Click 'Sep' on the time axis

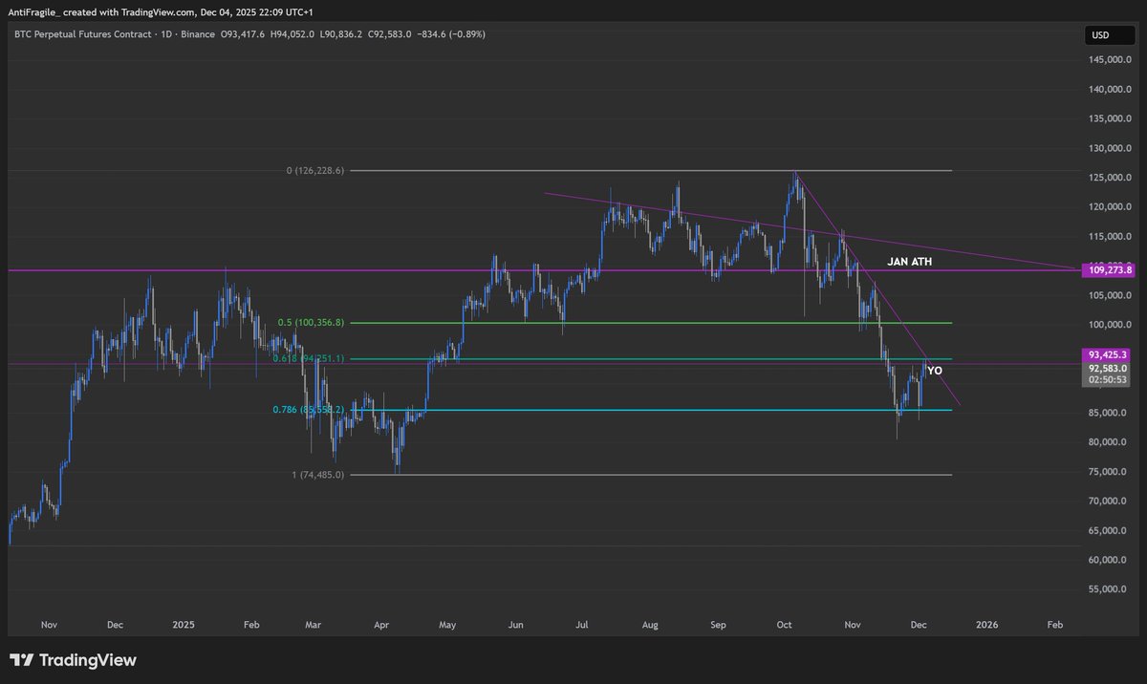[719, 625]
